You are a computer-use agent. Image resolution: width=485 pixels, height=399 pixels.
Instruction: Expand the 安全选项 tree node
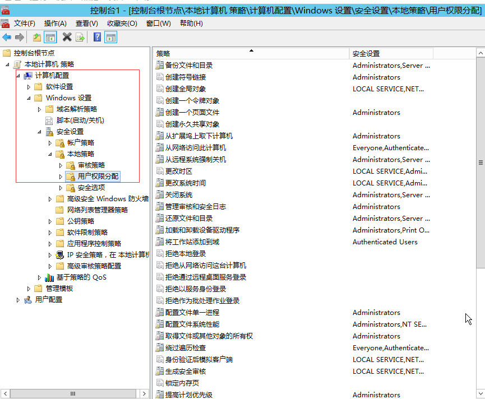pyautogui.click(x=61, y=188)
